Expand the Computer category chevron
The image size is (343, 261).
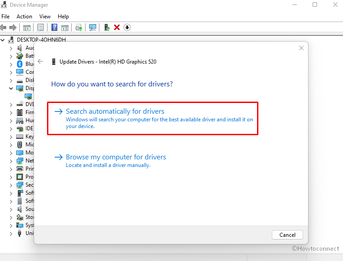pyautogui.click(x=11, y=72)
